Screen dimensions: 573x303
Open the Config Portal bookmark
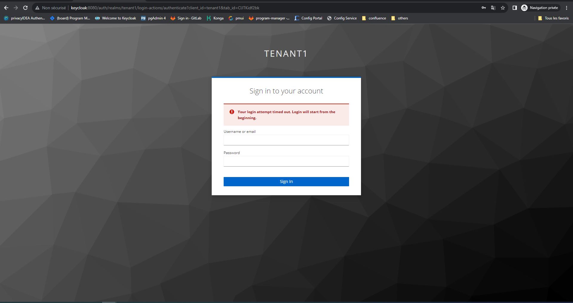308,18
